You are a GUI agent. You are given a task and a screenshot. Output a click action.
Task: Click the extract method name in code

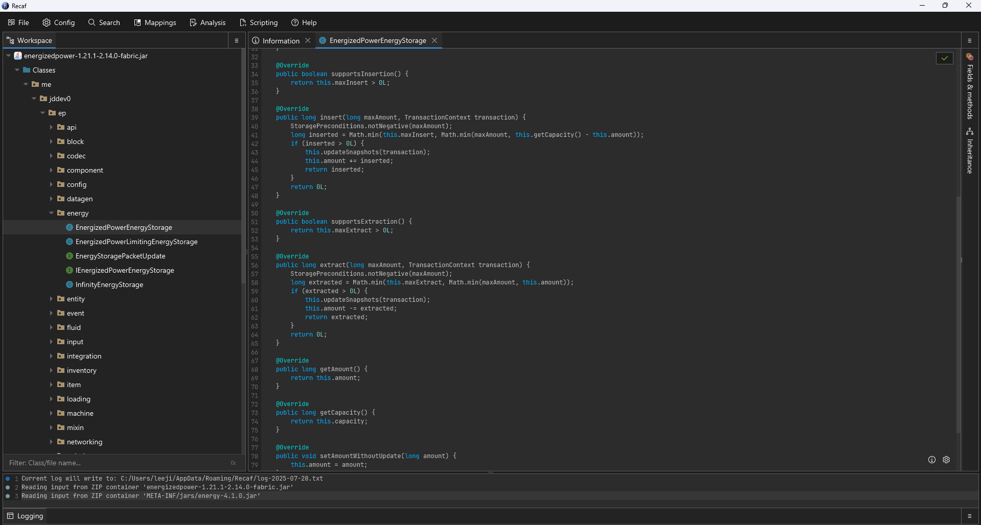tap(333, 265)
